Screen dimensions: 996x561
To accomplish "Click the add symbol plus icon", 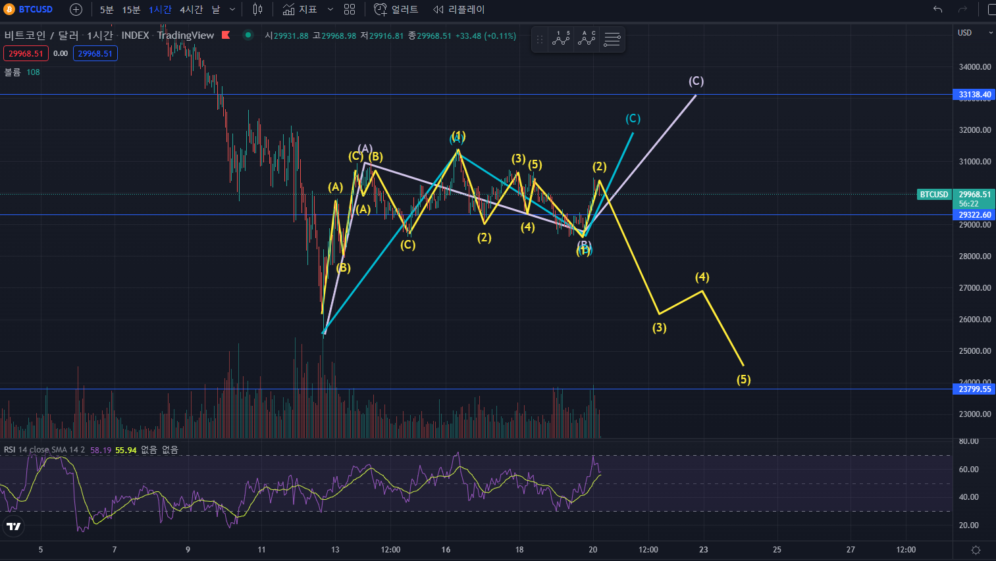I will [x=76, y=9].
